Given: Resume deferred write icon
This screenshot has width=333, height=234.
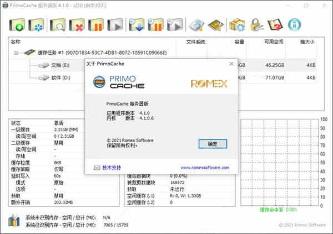Looking at the screenshot, I should coord(175,25).
